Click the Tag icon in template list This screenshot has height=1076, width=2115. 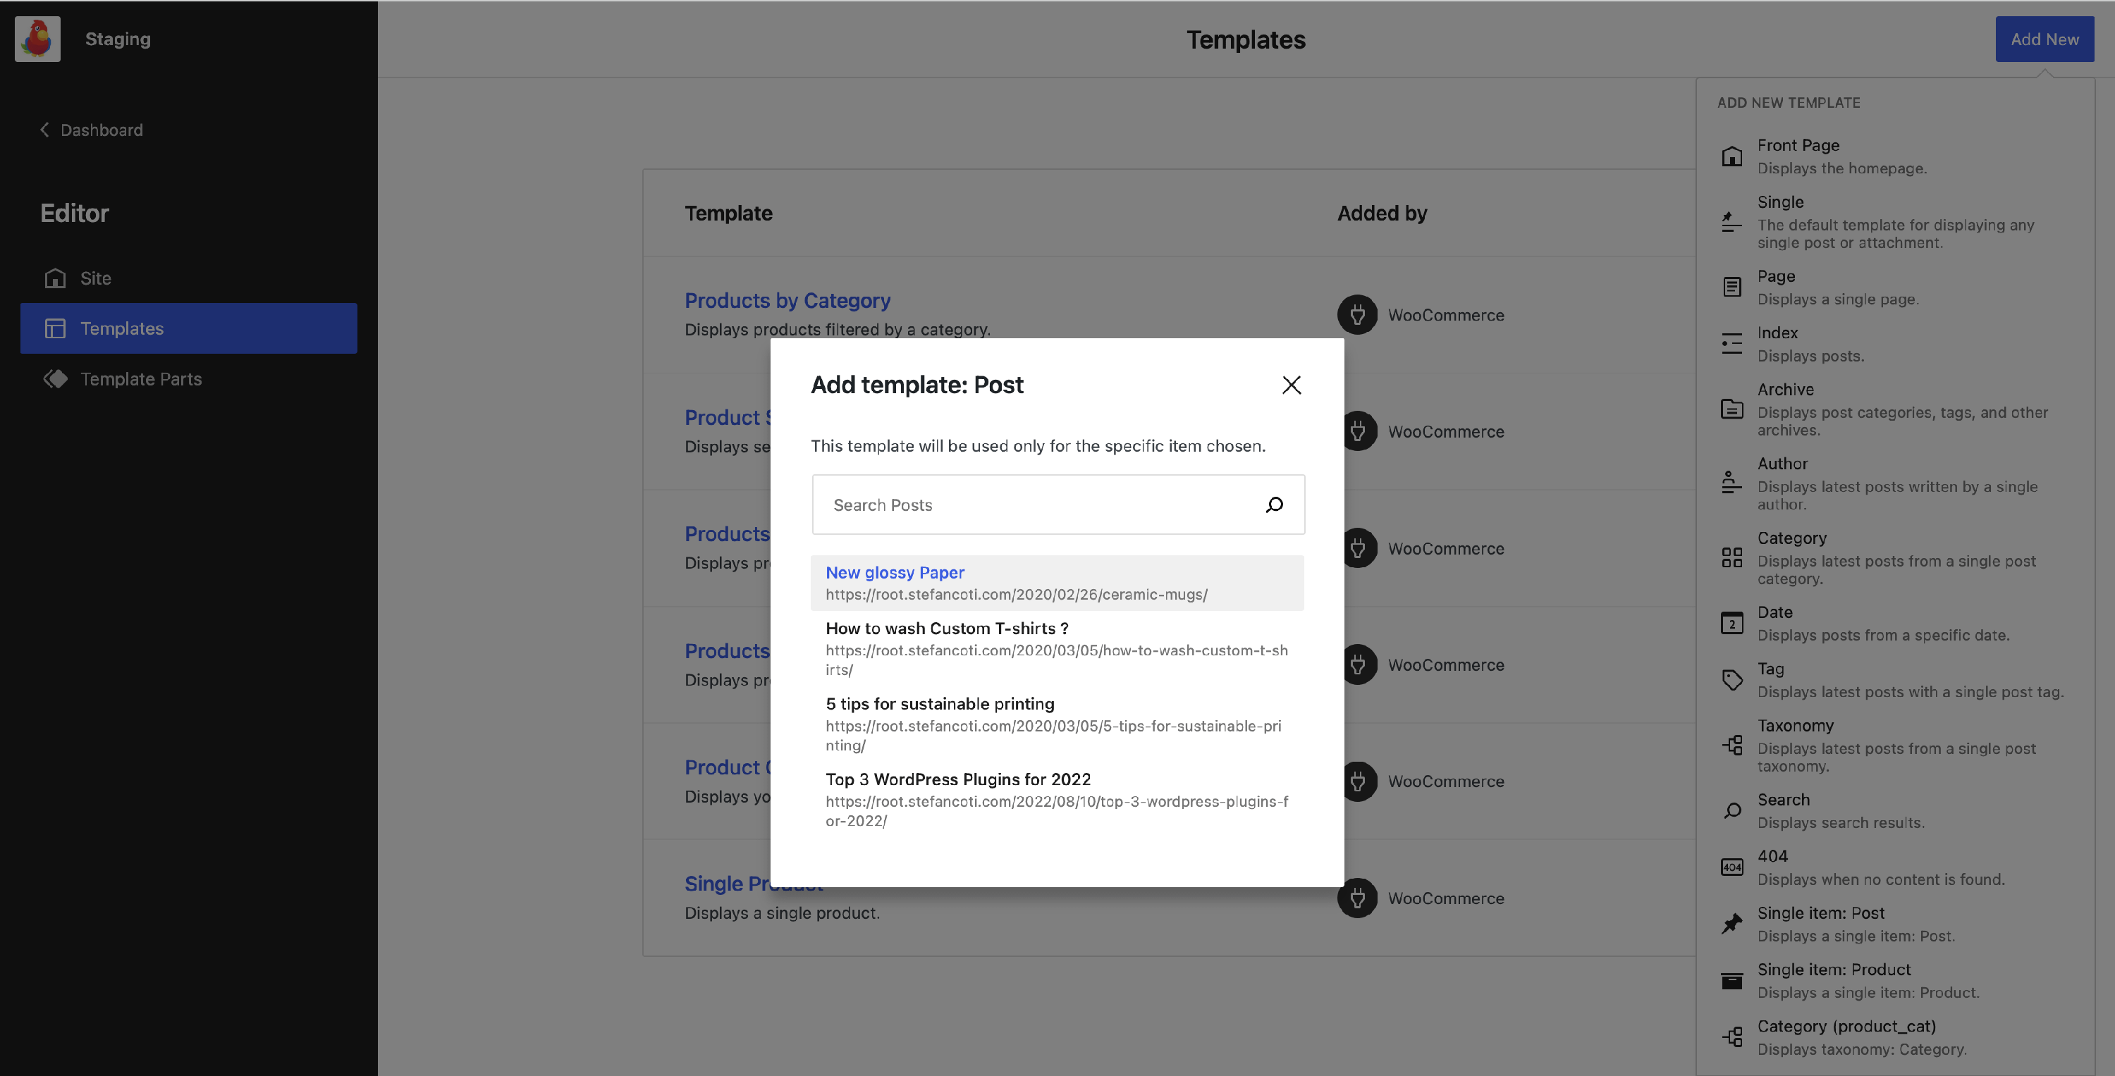(1731, 679)
